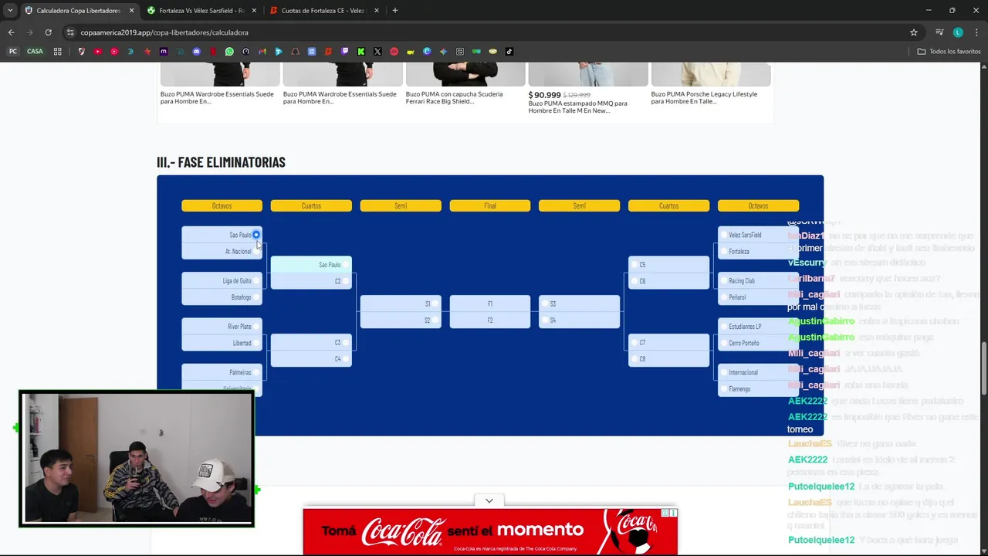Choose Velez SarsField radio button
This screenshot has height=556, width=988.
[723, 235]
